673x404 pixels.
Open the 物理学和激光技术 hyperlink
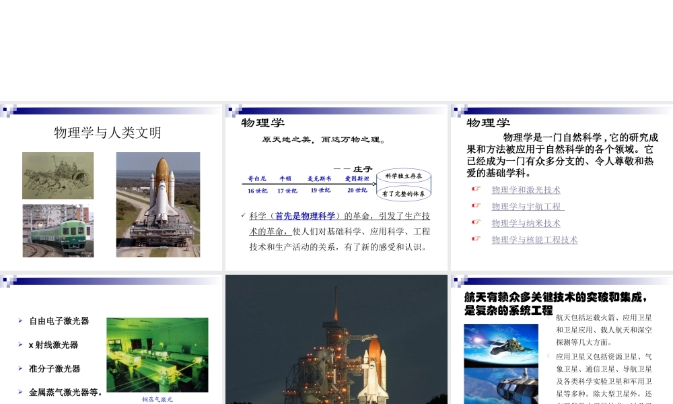click(x=525, y=189)
